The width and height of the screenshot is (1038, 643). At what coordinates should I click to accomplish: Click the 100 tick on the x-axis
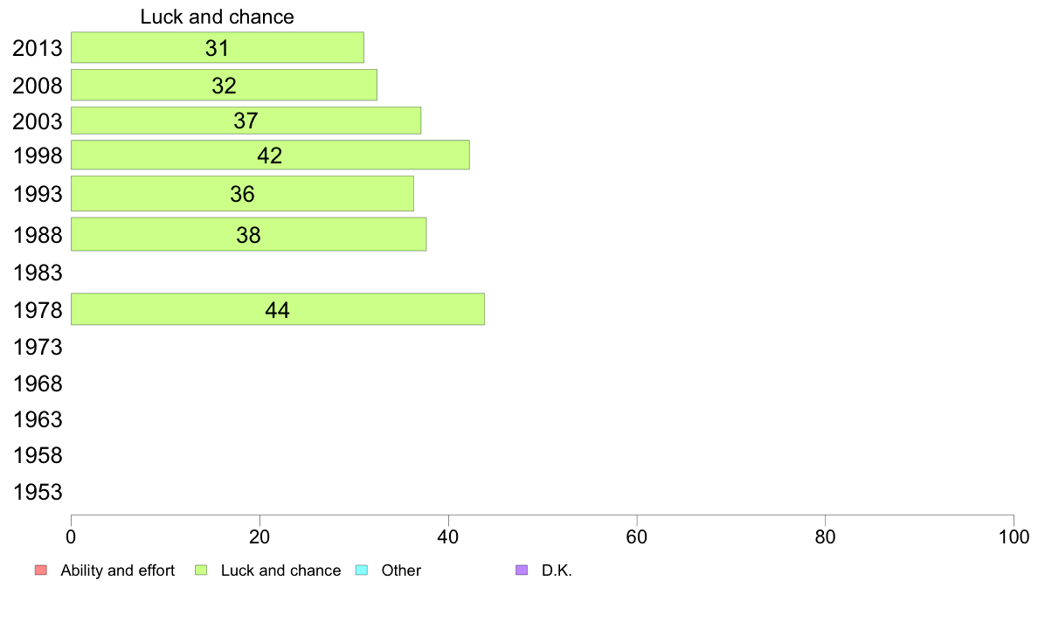(1014, 536)
